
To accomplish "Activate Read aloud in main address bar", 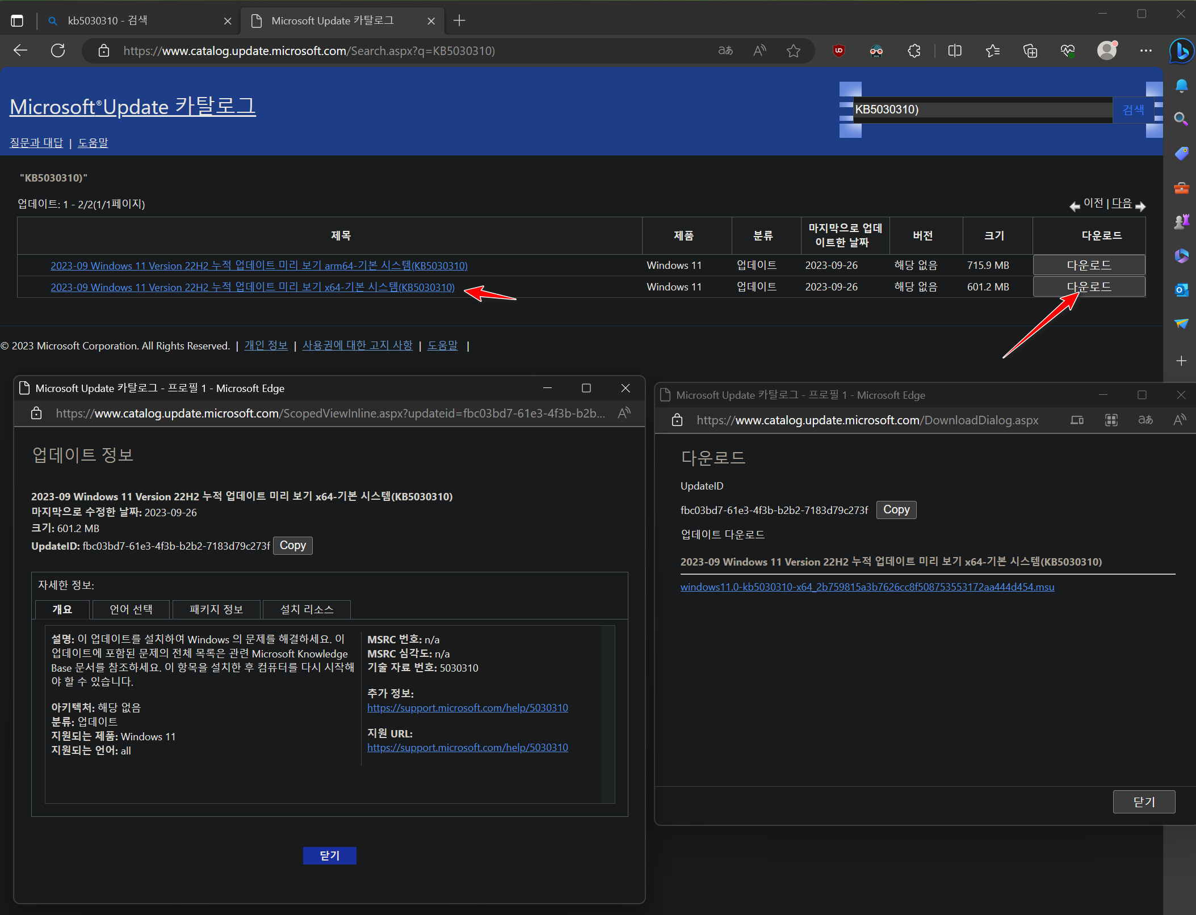I will point(759,50).
